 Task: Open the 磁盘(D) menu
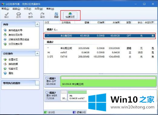pyautogui.click(x=16, y=9)
